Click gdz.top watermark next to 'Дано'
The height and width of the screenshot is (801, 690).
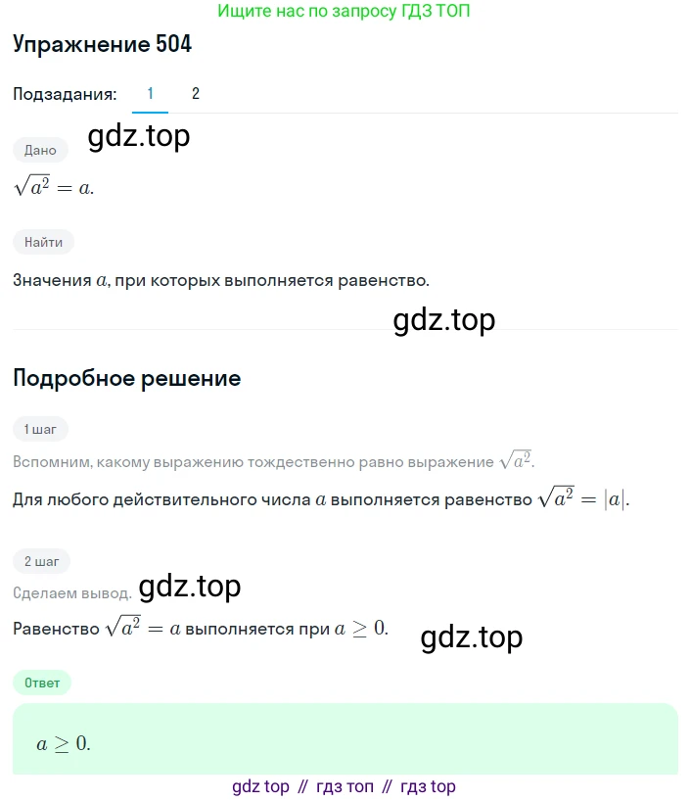click(139, 136)
